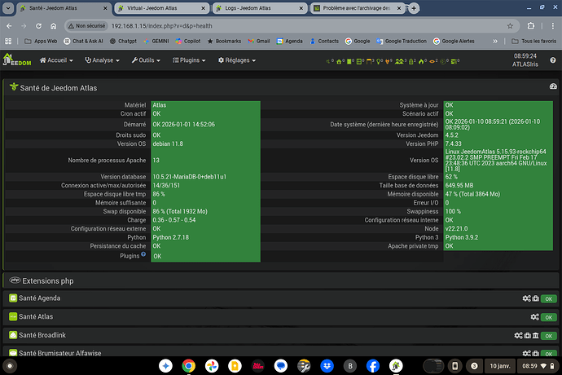
Task: Go back with browser back arrow
Action: (9, 26)
